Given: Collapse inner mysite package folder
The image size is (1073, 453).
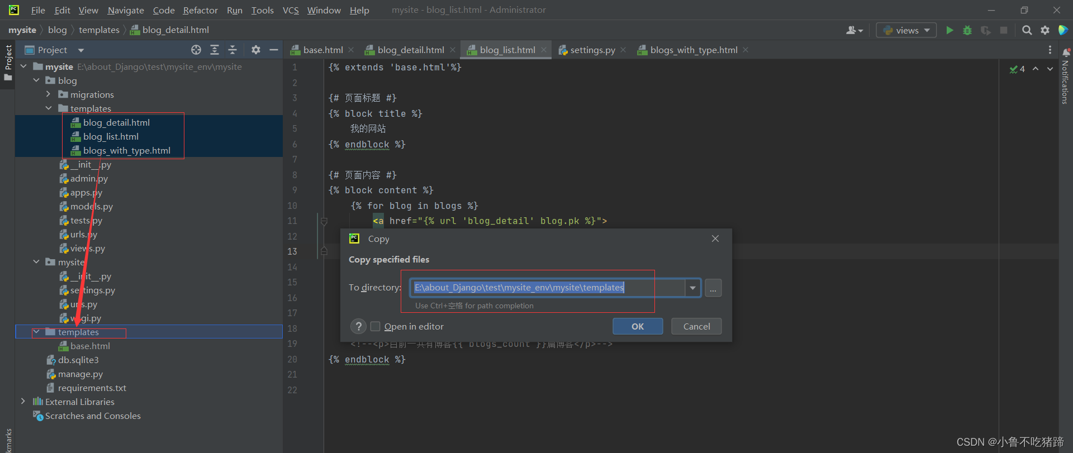Looking at the screenshot, I should click(36, 262).
